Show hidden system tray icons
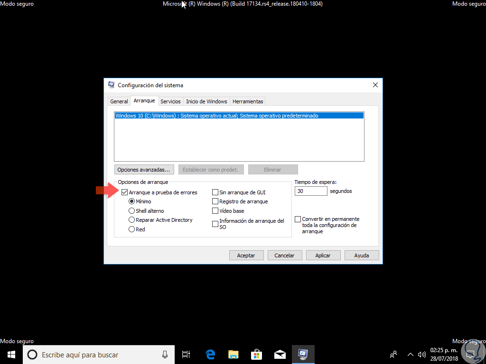The width and height of the screenshot is (486, 364). (410, 355)
